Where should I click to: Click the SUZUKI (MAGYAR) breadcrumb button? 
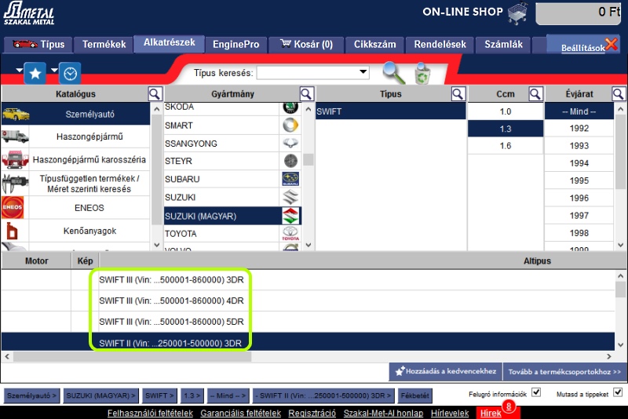[100, 395]
